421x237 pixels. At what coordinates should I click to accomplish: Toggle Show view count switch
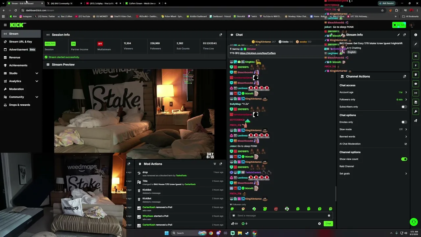pos(404,159)
